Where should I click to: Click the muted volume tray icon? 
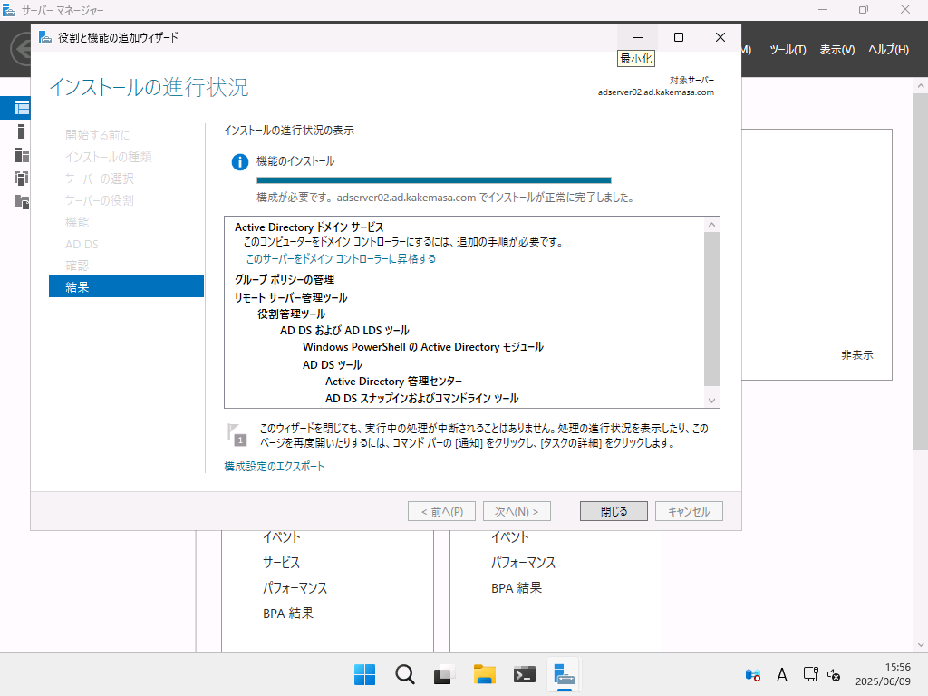(x=834, y=674)
